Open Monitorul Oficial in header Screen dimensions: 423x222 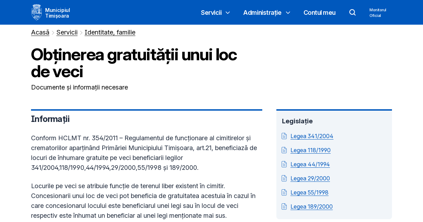[378, 12]
